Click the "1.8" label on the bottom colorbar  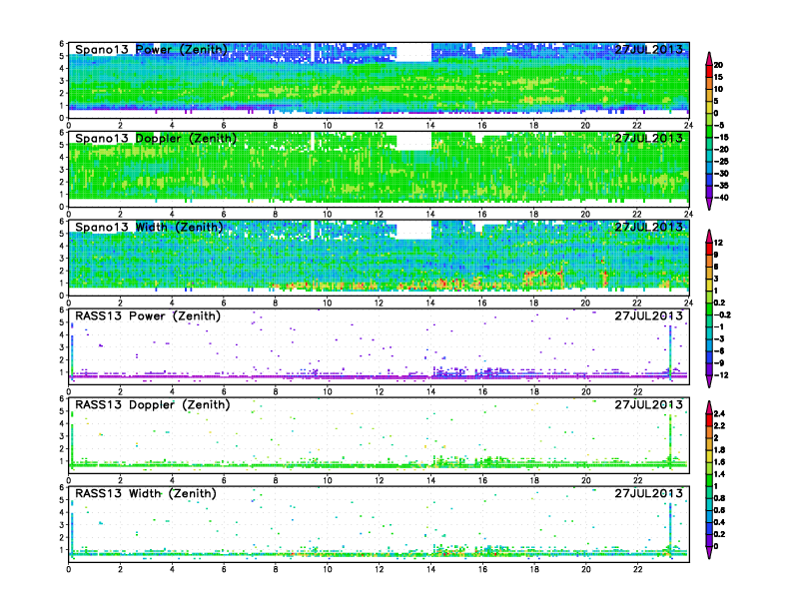click(720, 449)
